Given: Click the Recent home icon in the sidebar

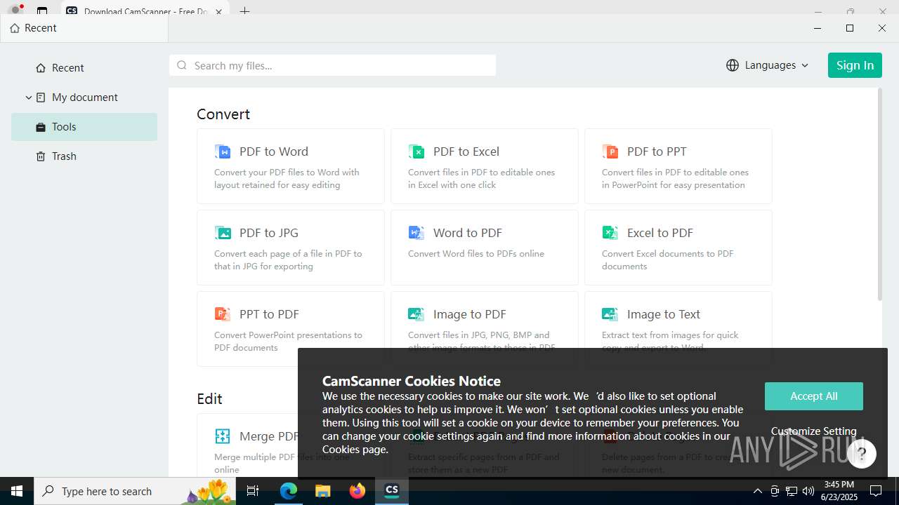Looking at the screenshot, I should pos(41,68).
